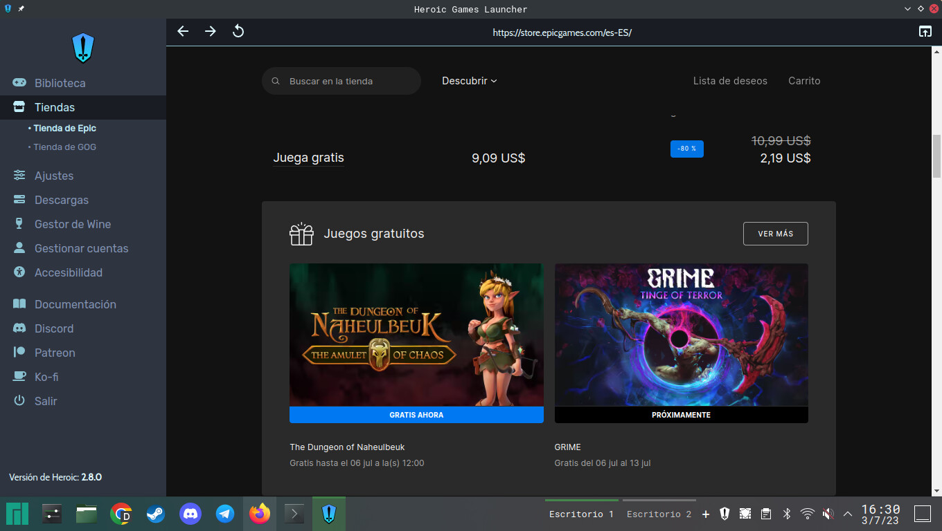The height and width of the screenshot is (531, 942).
Task: Open Manjaro application menu in taskbar
Action: [17, 514]
